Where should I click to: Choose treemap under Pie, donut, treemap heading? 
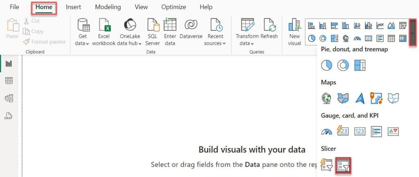pyautogui.click(x=360, y=65)
